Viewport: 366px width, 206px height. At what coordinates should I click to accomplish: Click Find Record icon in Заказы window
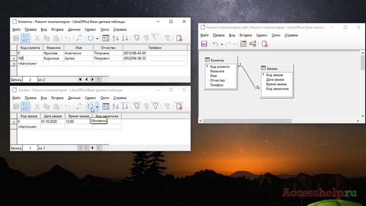point(79,107)
